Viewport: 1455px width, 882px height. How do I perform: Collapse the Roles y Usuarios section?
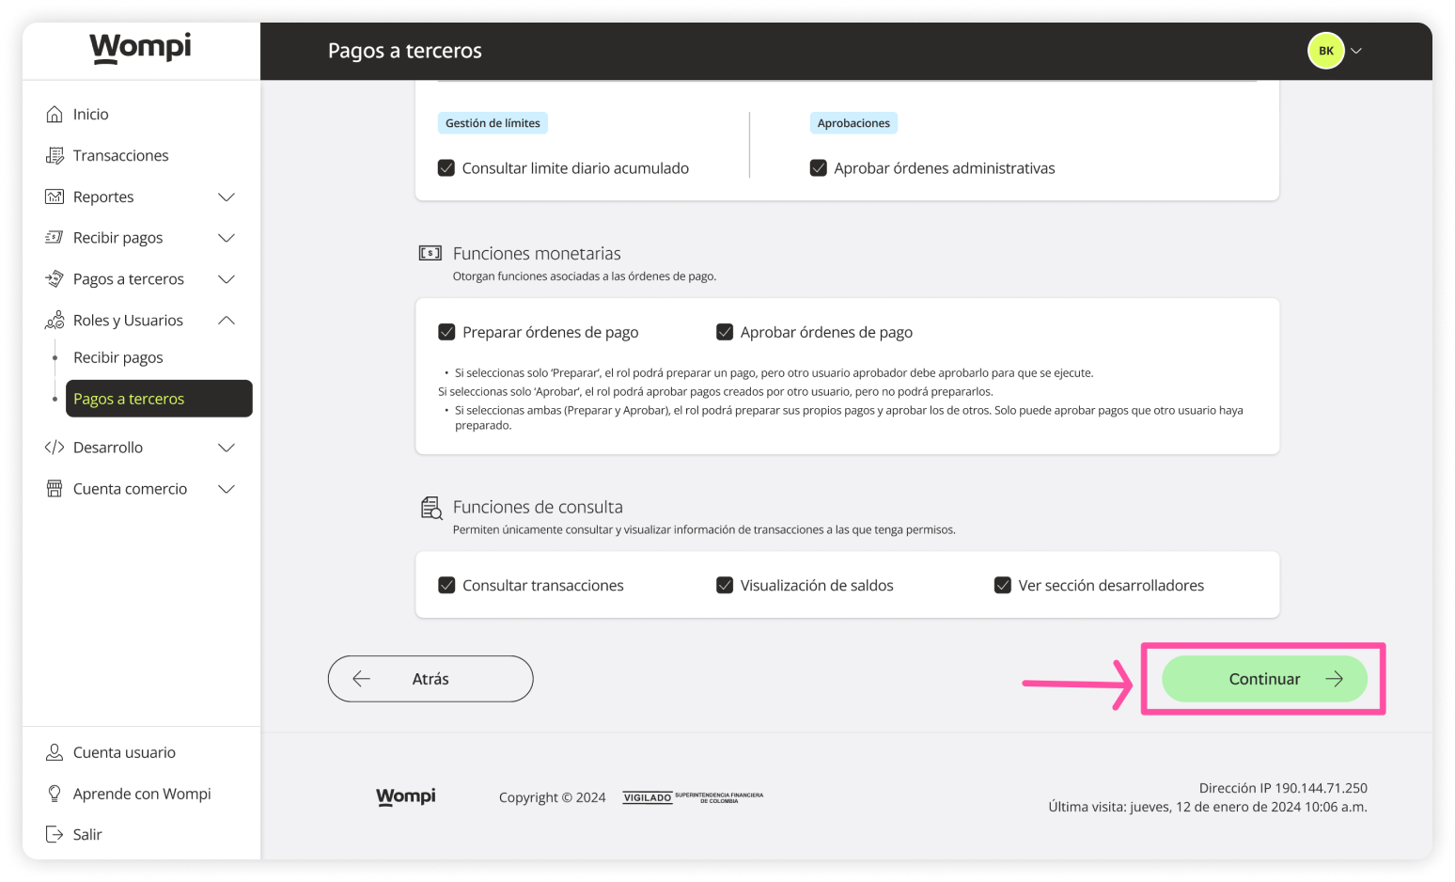(x=227, y=320)
